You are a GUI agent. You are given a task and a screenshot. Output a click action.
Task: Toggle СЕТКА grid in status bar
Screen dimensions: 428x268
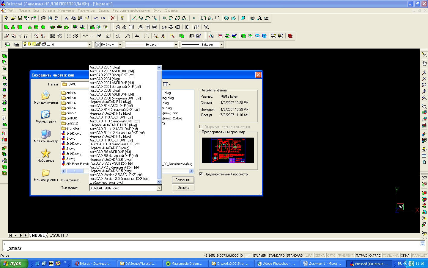(320, 255)
